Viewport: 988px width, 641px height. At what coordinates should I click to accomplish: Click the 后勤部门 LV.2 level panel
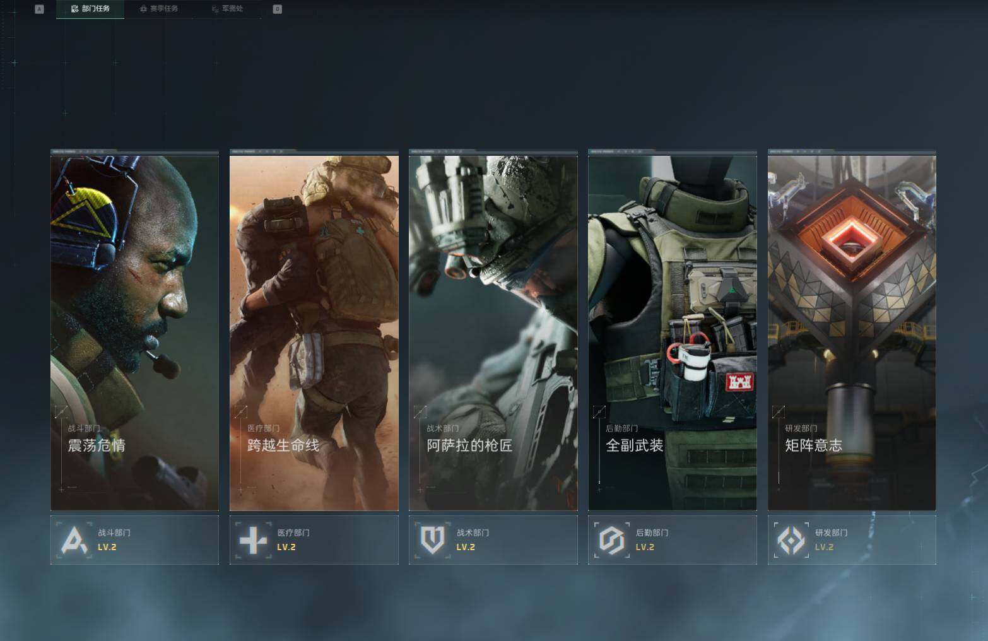click(673, 540)
